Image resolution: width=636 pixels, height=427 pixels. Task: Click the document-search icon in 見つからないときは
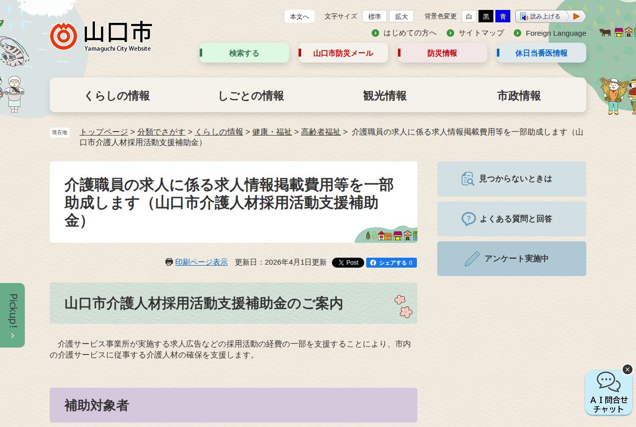(468, 179)
